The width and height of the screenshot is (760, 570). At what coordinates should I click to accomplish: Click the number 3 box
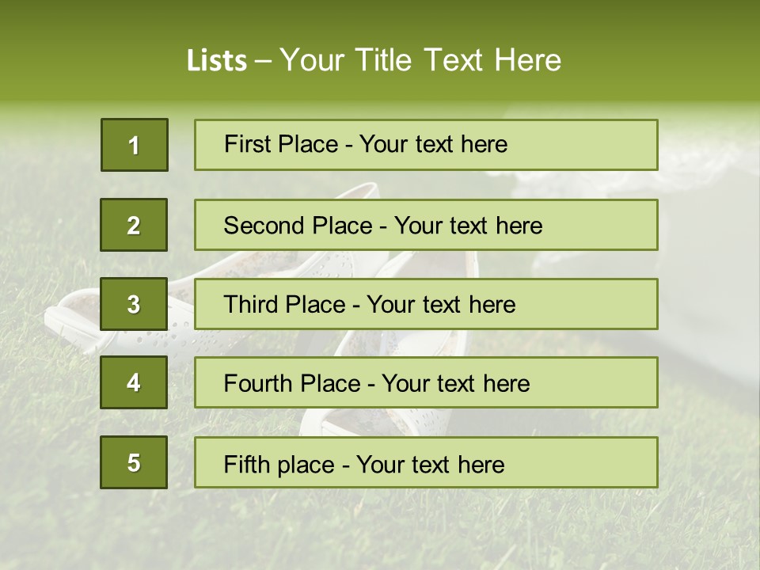coord(134,304)
